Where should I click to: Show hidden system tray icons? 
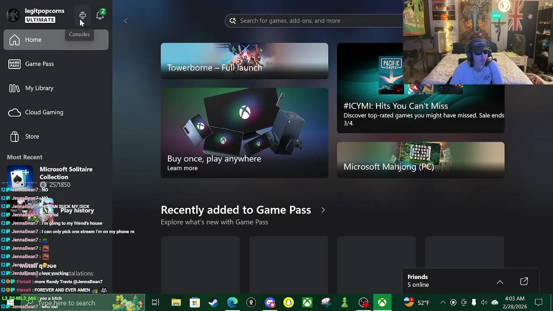pyautogui.click(x=443, y=303)
